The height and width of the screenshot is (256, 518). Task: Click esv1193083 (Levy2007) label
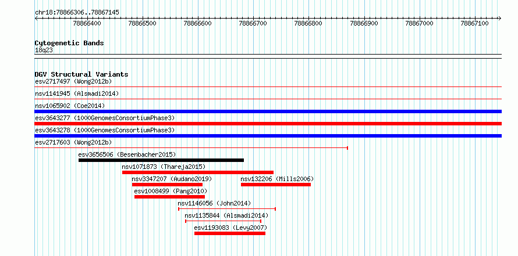pos(230,228)
